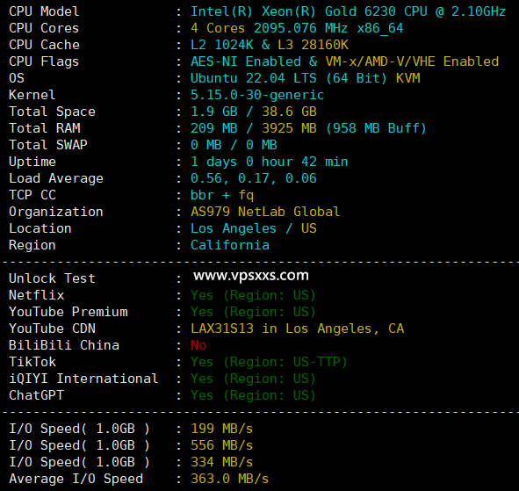Click the TikTok US-TTP region result
This screenshot has width=519, height=491.
click(x=269, y=362)
